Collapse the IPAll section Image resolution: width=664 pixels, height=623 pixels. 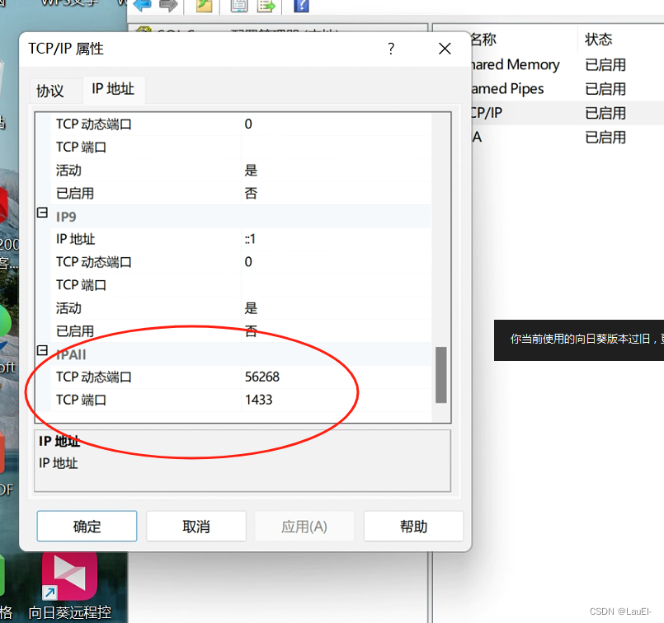(x=41, y=350)
